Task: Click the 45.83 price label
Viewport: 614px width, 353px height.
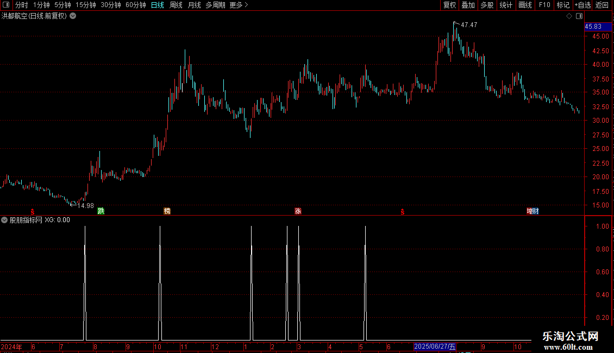Action: tap(598, 27)
